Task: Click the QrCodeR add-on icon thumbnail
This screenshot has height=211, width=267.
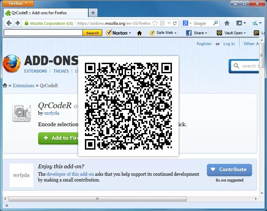Action: point(22,113)
